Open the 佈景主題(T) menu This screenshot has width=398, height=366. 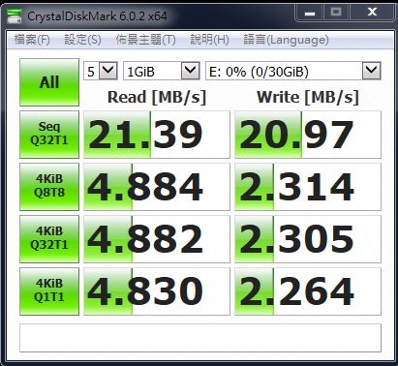[x=146, y=40]
